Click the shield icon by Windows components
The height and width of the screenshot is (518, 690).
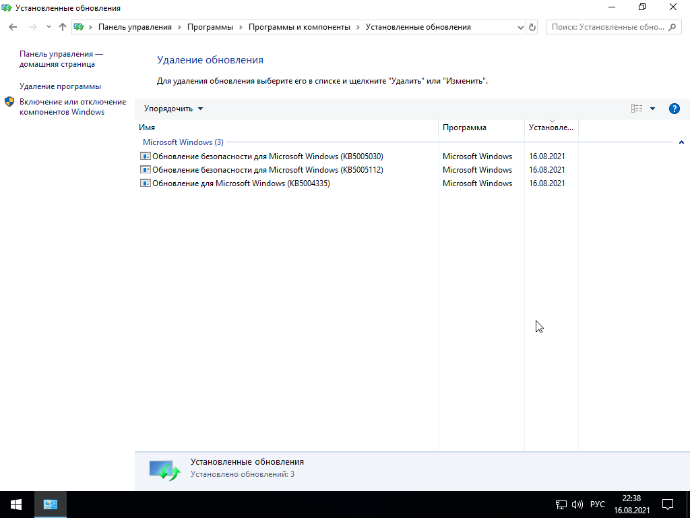tap(9, 102)
